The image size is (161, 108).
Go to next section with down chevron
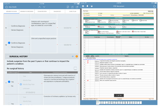[44, 7]
